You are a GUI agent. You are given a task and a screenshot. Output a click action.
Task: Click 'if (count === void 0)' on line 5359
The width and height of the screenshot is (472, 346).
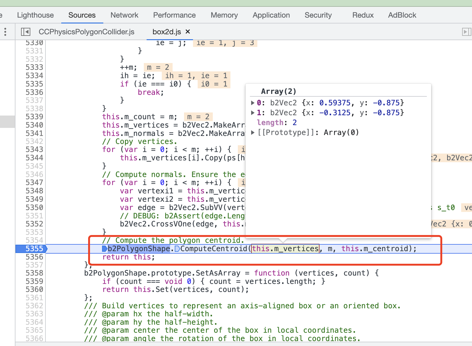tap(149, 281)
